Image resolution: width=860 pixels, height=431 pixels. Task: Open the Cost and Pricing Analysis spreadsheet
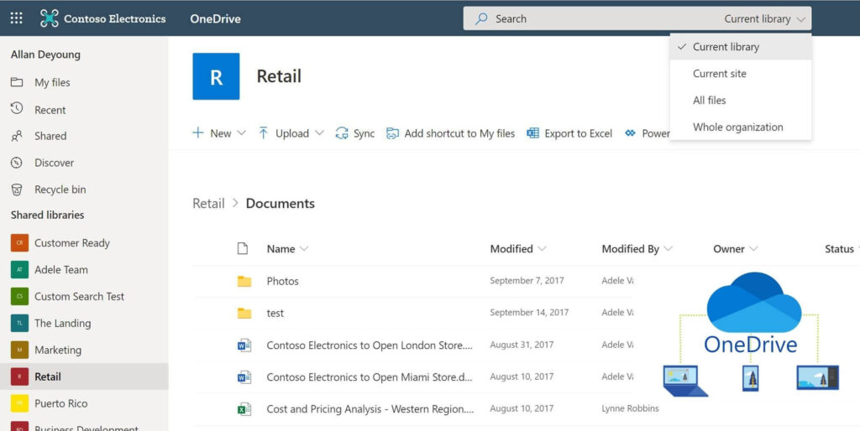point(370,408)
